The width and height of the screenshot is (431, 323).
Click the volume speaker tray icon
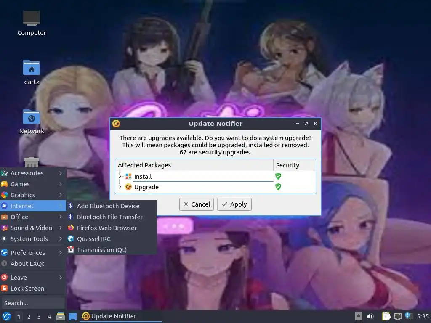click(370, 316)
